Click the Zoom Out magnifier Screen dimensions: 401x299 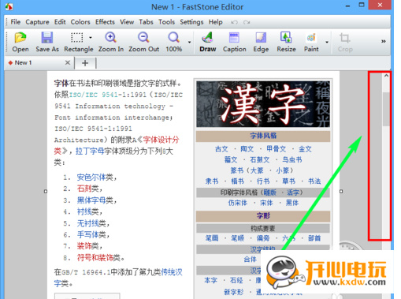click(x=143, y=42)
